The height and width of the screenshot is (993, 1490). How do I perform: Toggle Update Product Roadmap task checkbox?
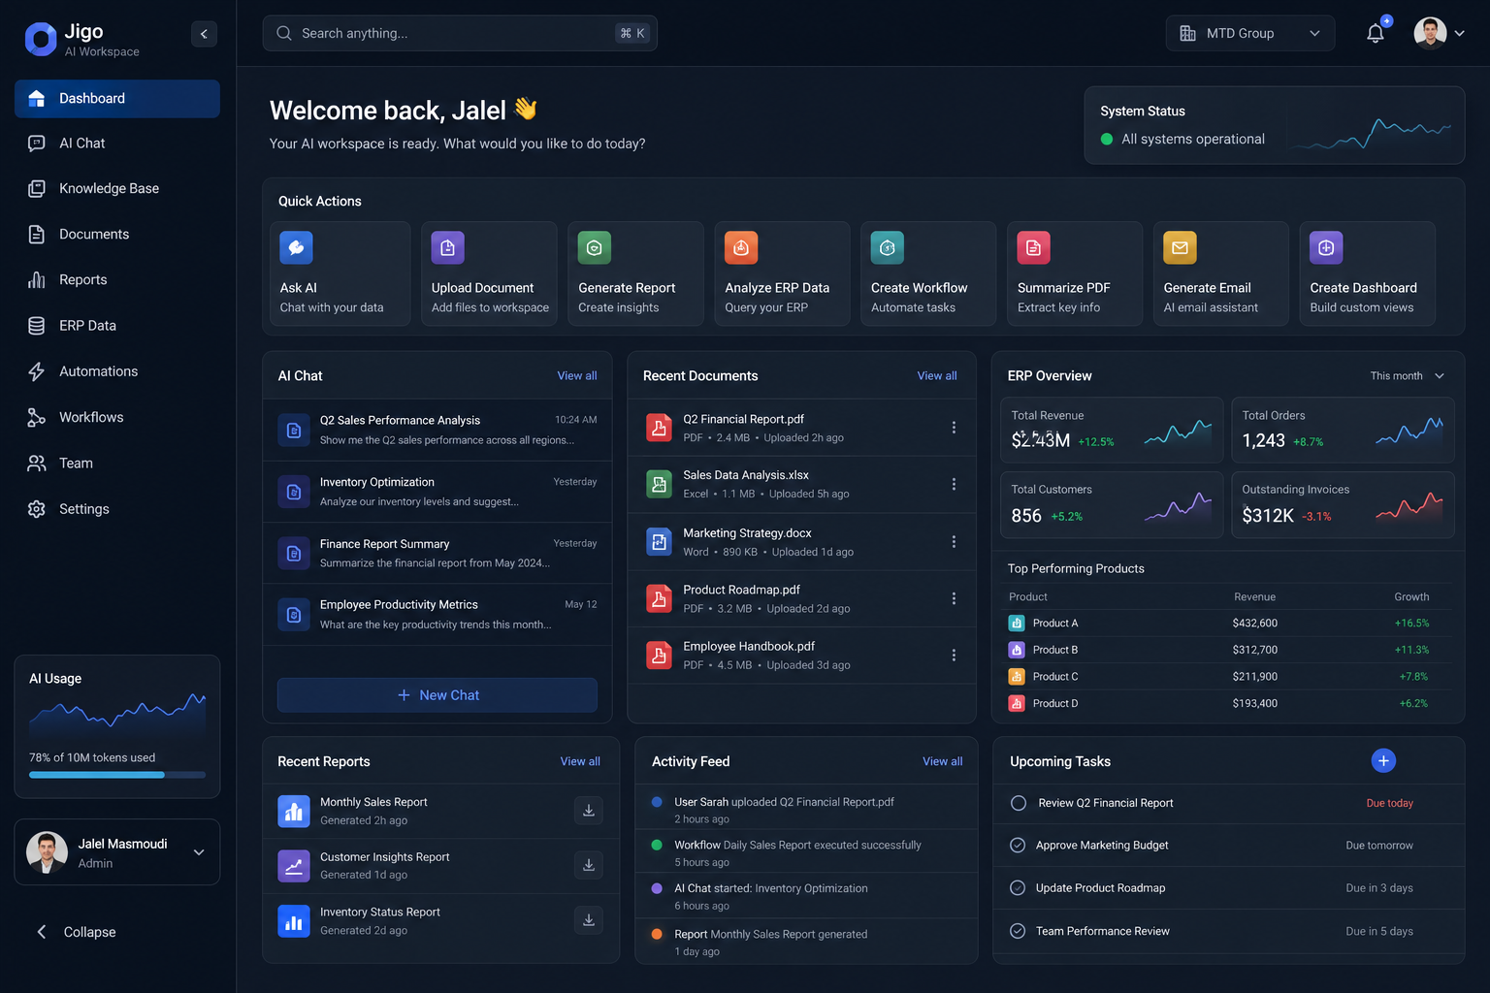click(x=1018, y=887)
